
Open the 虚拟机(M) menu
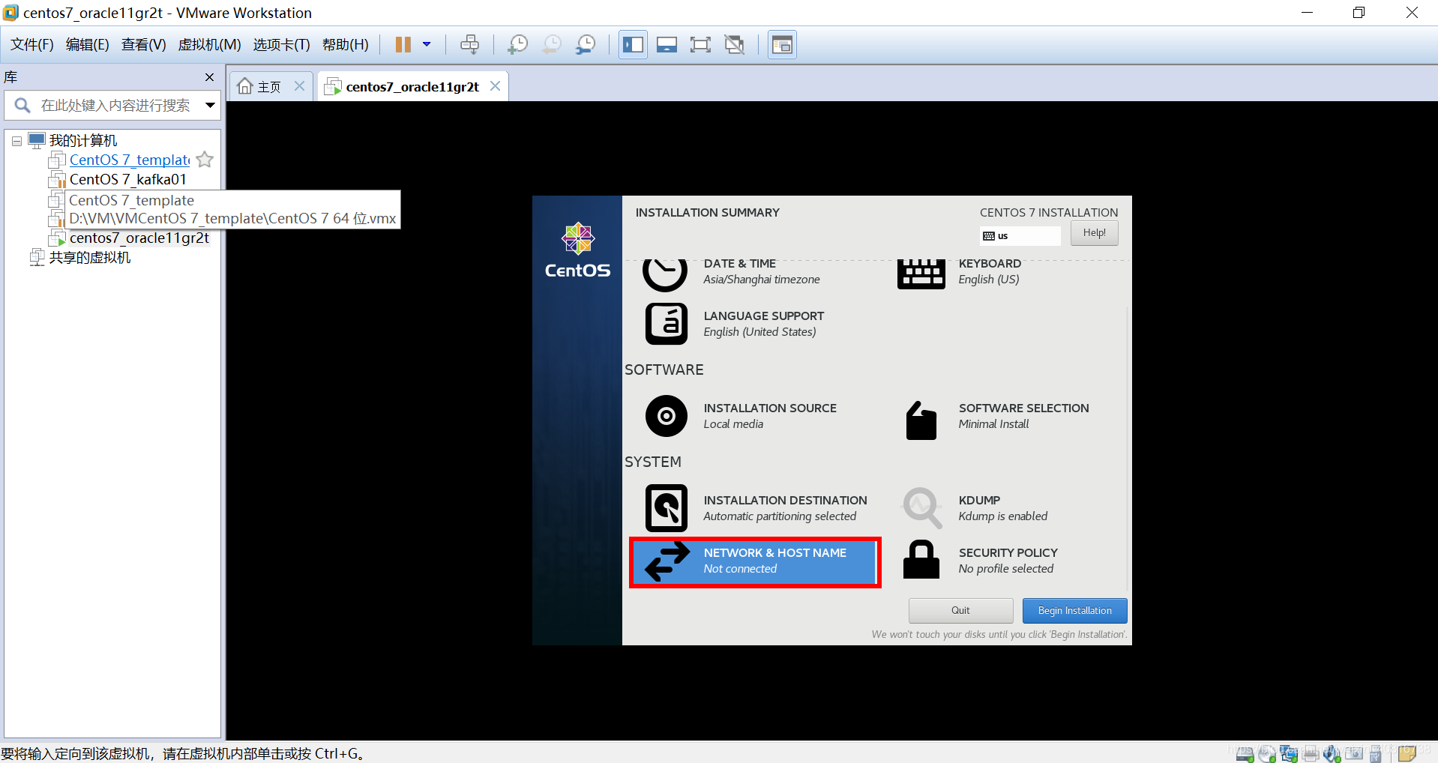(x=209, y=45)
